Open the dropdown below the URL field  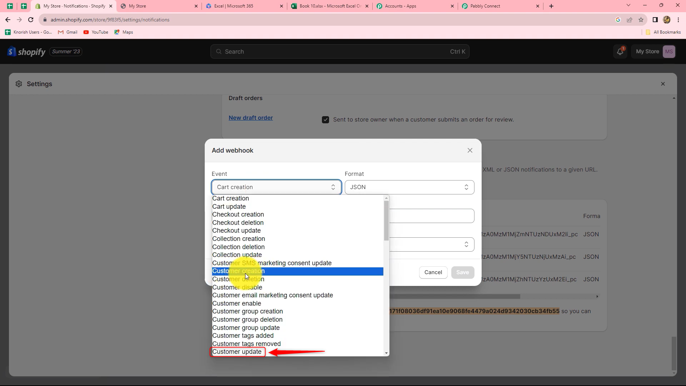[x=432, y=244]
